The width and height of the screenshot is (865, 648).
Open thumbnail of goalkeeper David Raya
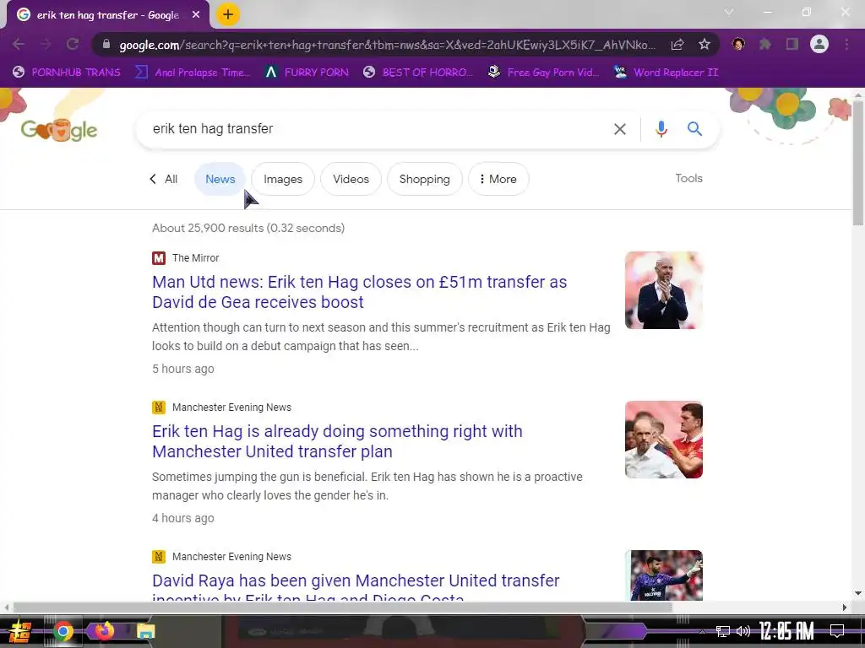[x=664, y=575]
